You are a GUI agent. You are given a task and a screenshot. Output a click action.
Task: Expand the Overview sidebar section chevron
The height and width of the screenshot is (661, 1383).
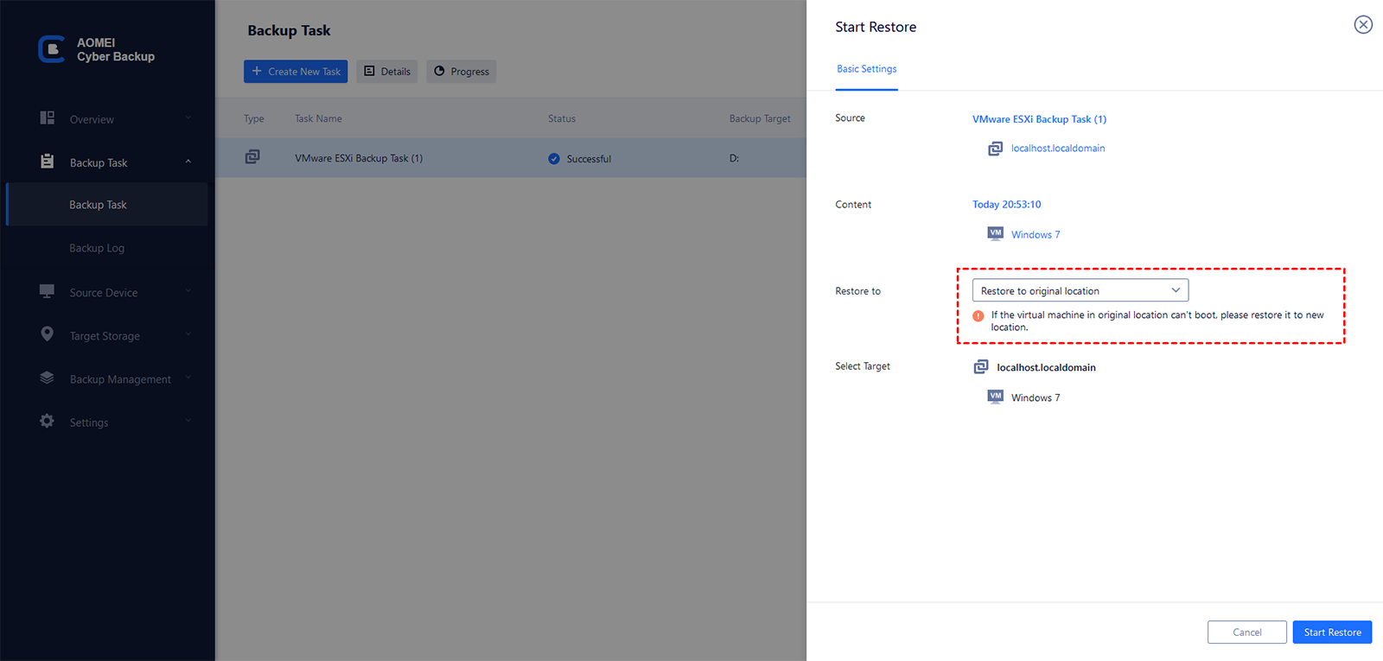coord(188,118)
